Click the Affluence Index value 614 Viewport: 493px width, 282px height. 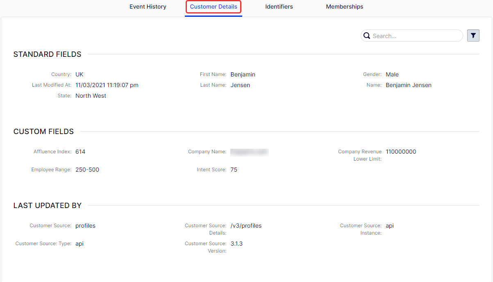click(x=80, y=152)
